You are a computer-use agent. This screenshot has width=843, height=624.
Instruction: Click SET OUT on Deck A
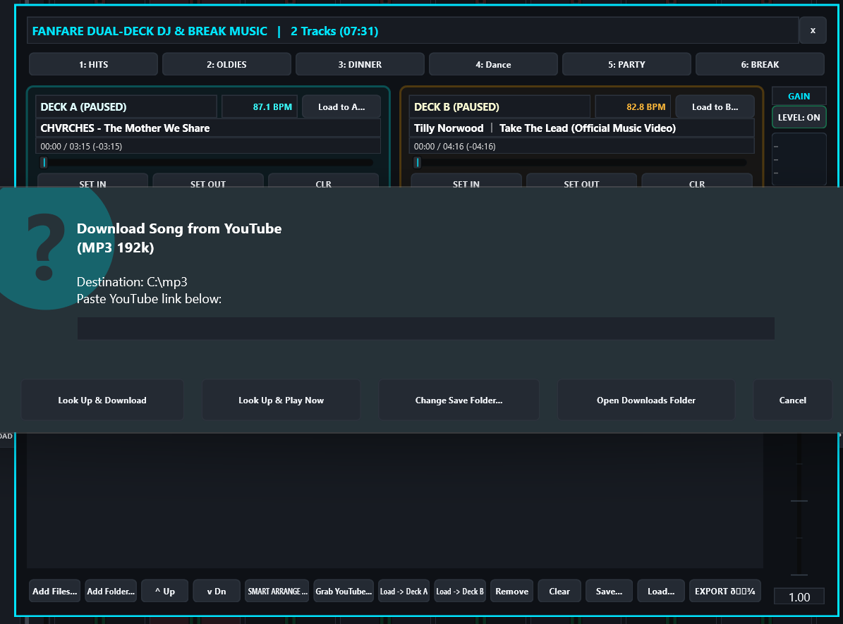(208, 181)
